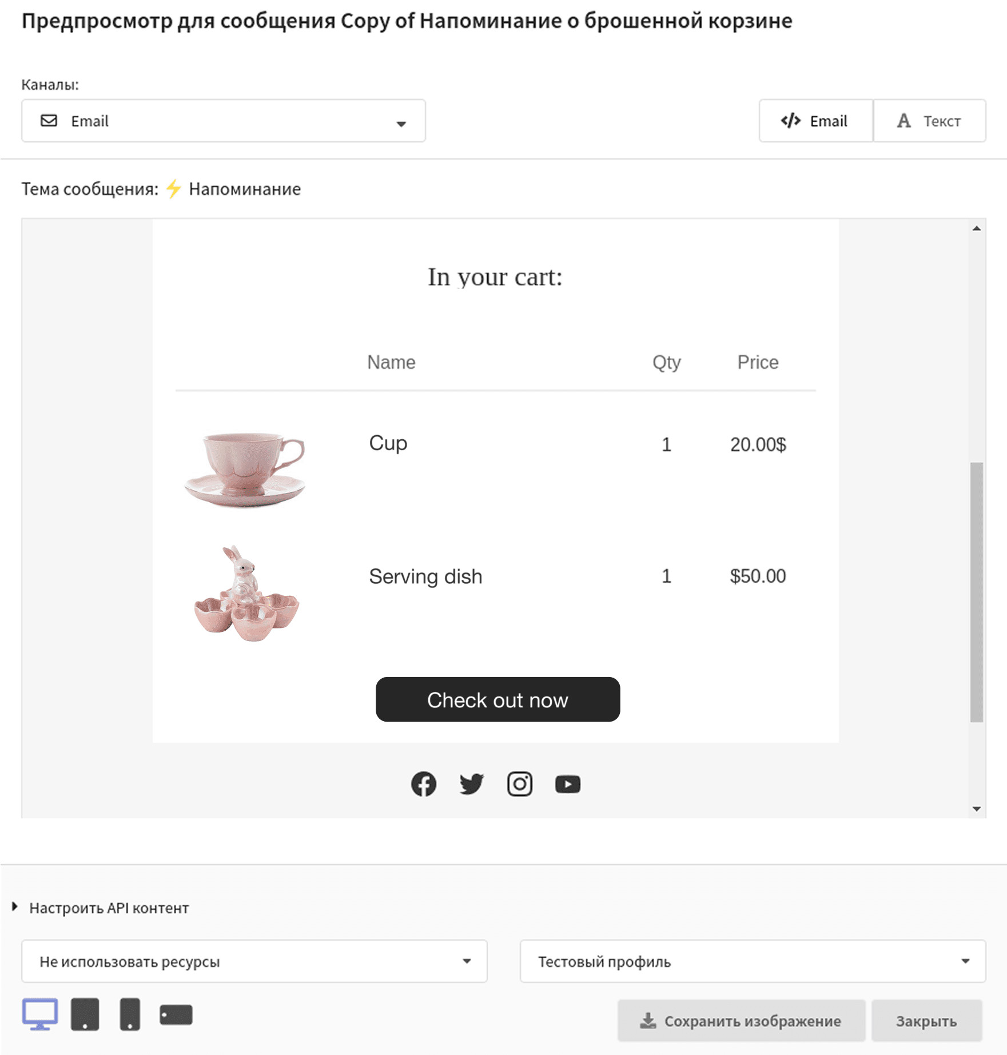The image size is (1007, 1055).
Task: Expand Настроить API контент section
Action: (109, 908)
